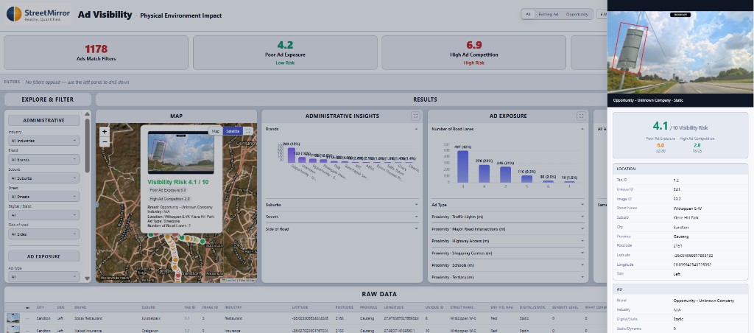Image resolution: width=754 pixels, height=333 pixels.
Task: Open the Ad type dropdown
Action: [x=43, y=277]
